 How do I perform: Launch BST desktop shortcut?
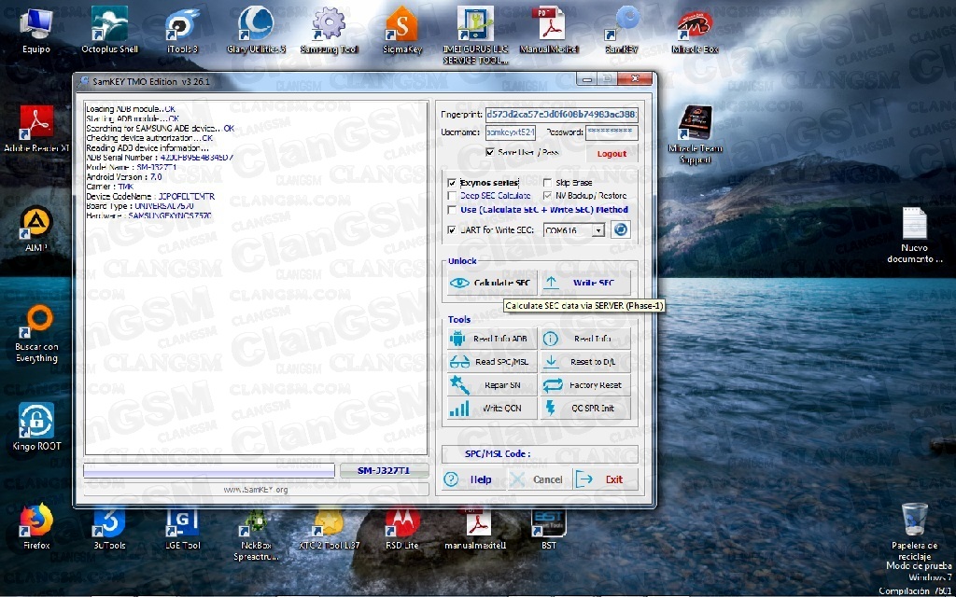point(549,529)
